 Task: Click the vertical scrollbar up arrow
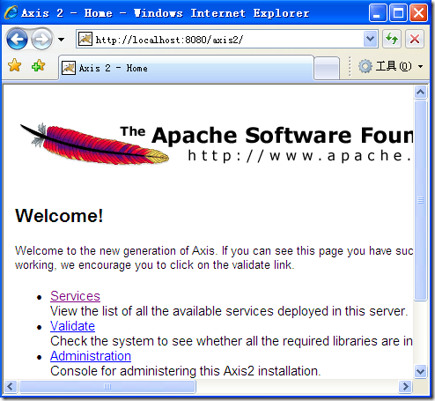click(420, 93)
